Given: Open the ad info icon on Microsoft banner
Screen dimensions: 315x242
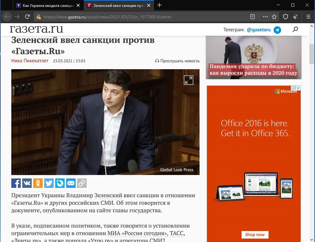Looking at the screenshot, I should tap(293, 88).
